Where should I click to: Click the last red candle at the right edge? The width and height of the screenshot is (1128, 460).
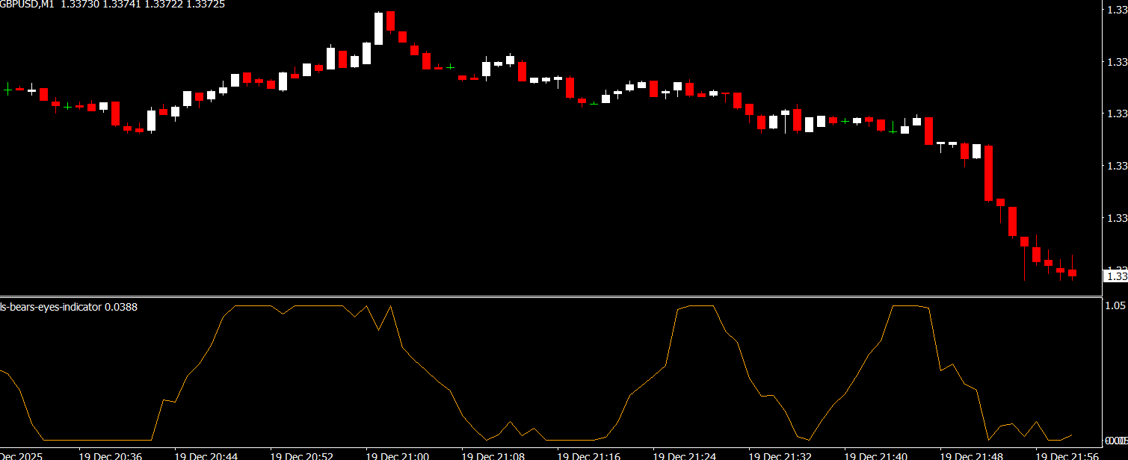coord(1072,273)
